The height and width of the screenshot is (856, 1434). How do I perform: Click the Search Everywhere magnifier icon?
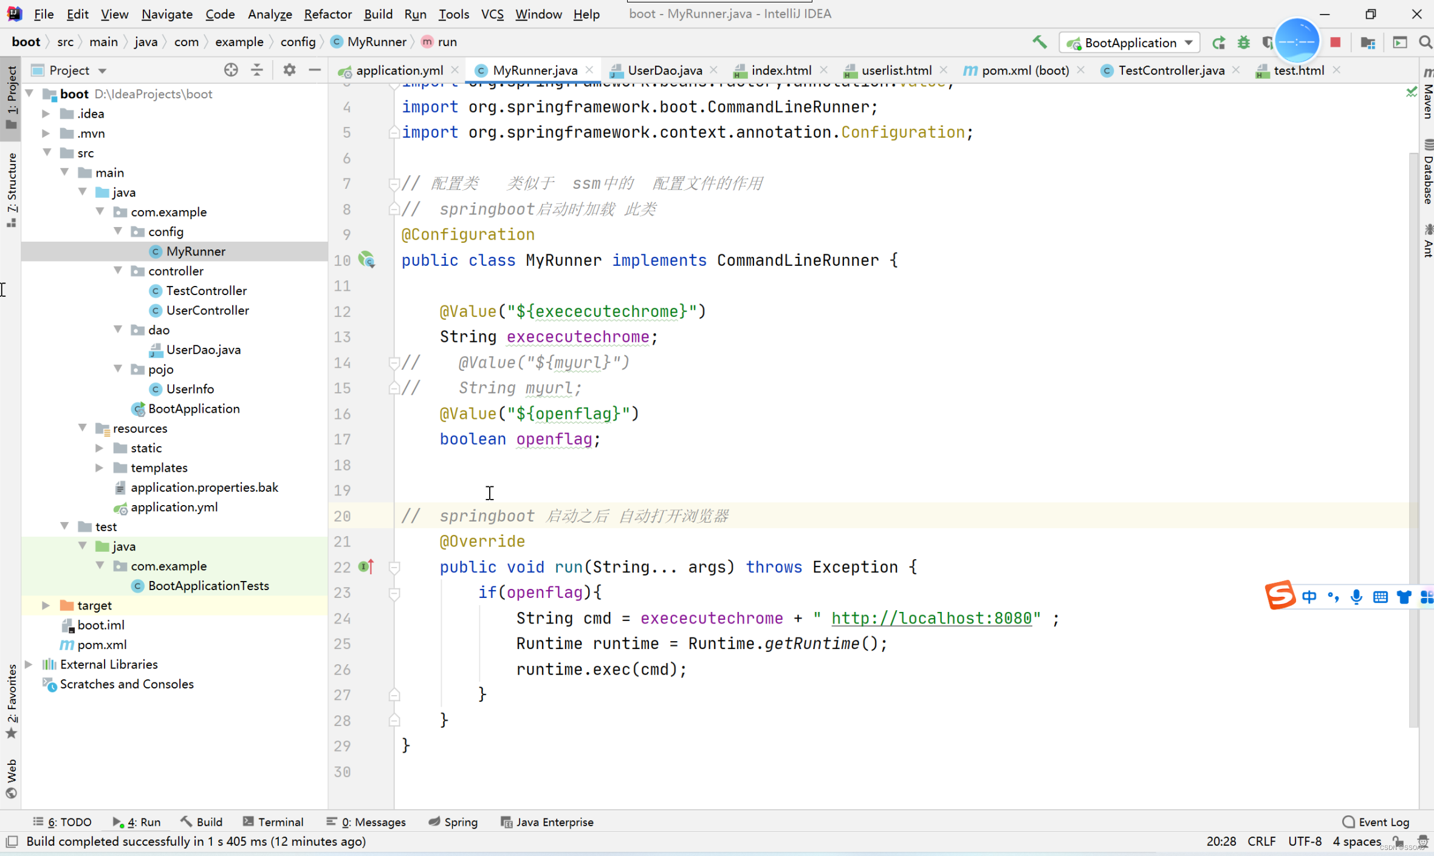click(x=1425, y=42)
